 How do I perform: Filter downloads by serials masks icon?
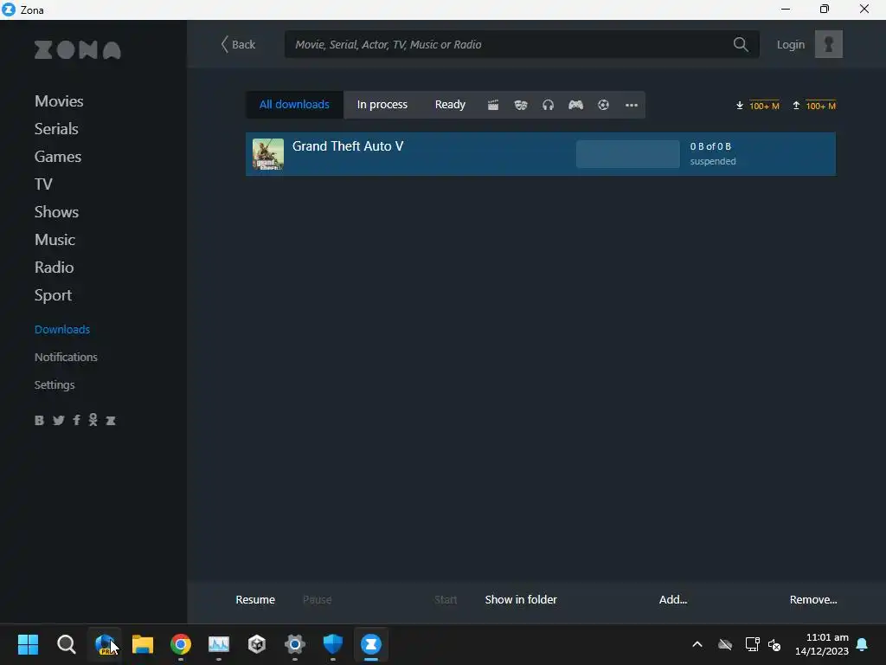point(520,105)
